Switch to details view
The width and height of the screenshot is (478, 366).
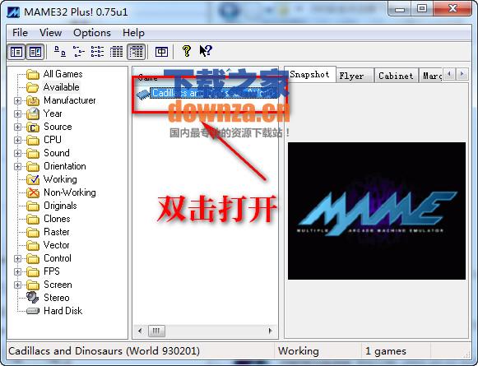pyautogui.click(x=117, y=52)
